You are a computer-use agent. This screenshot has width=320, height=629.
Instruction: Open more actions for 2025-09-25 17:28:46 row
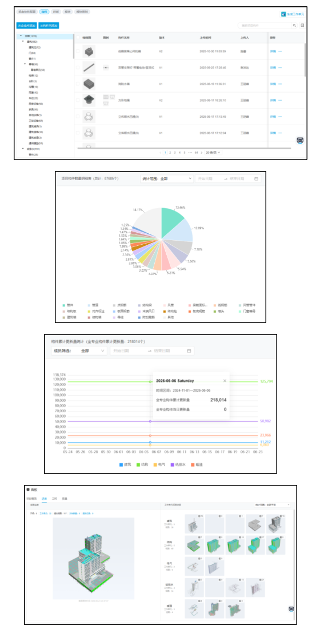coord(280,67)
